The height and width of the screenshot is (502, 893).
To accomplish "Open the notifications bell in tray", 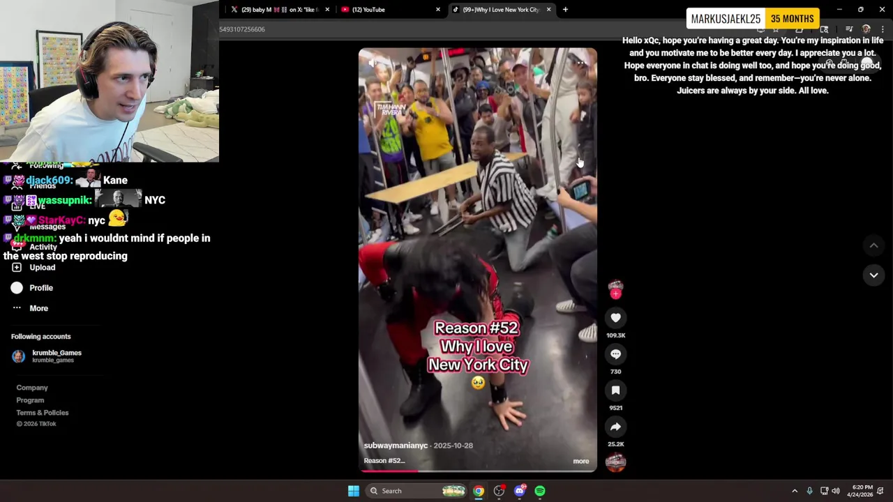I will tap(880, 491).
